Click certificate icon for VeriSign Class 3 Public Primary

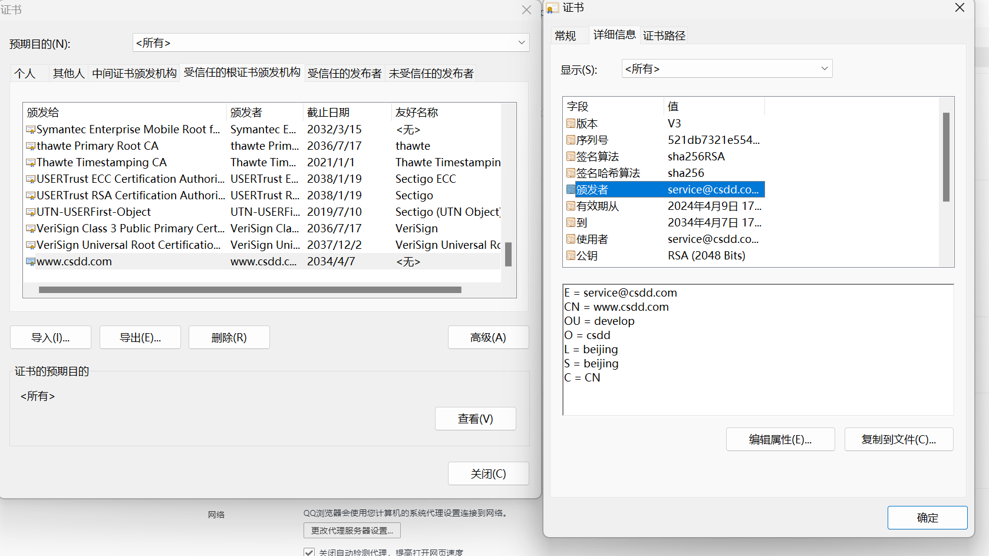click(x=31, y=229)
